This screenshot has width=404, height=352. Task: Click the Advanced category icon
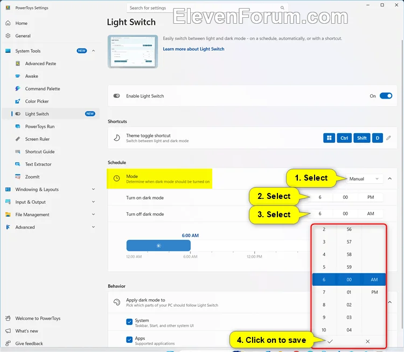[x=8, y=227]
